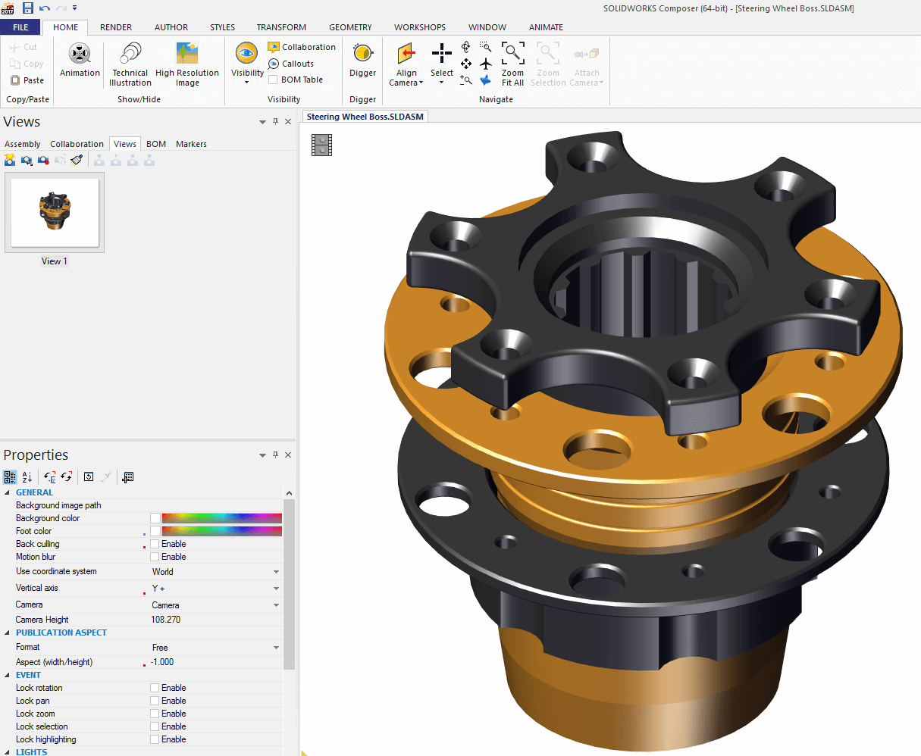Open quick access toolbar customize arrow

pos(75,8)
